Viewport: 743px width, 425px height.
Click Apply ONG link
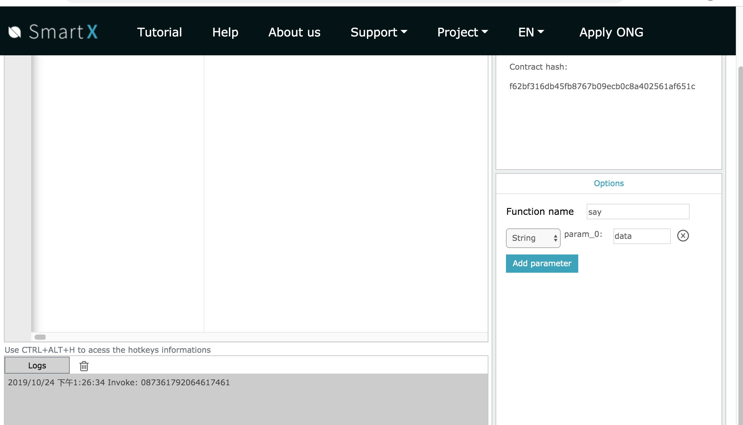point(611,32)
